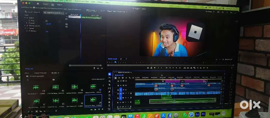Select the Type text tool
This screenshot has height=118, width=270.
click(110, 106)
